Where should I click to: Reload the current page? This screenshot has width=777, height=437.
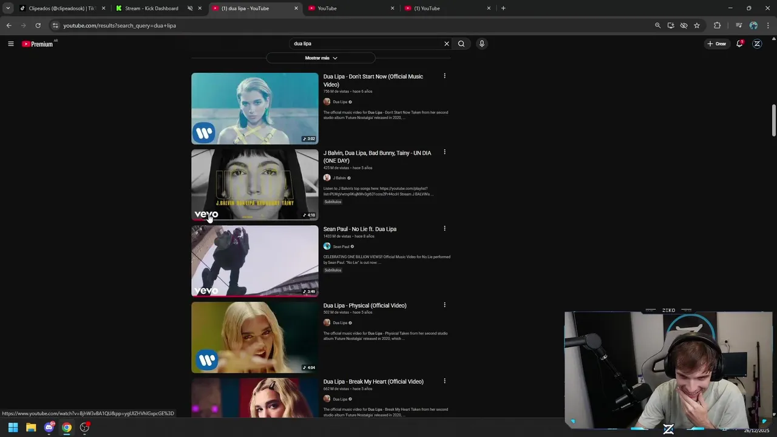tap(38, 25)
